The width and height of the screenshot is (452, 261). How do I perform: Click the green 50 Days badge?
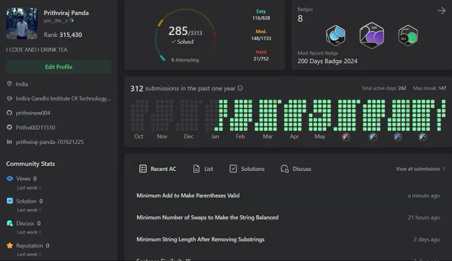[x=408, y=36]
